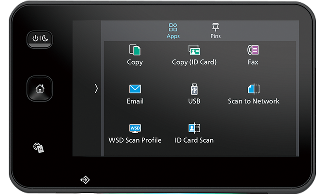This screenshot has height=194, width=322.
Task: Toggle the power/sleep button
Action: (39, 39)
